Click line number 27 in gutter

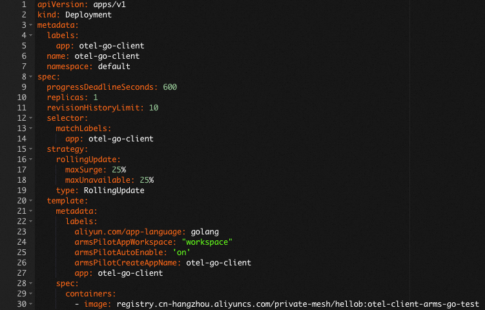click(22, 273)
